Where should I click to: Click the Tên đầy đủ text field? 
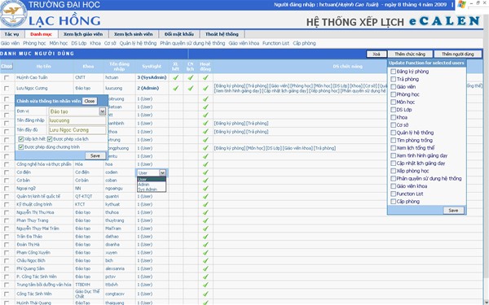click(x=77, y=130)
